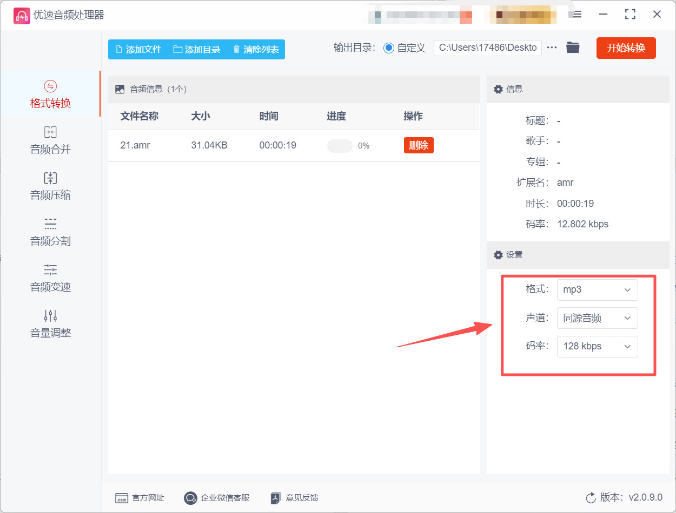Open the hamburger menu near window controls
676x513 pixels.
576,15
